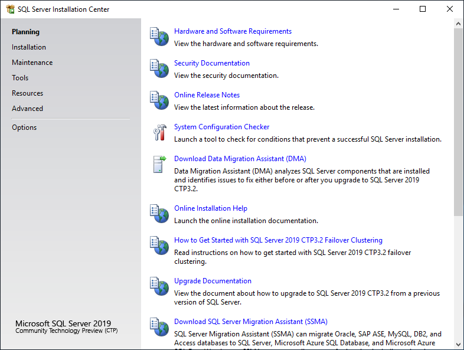Click 'Data Migration Assistant (DMA) analyzes' description
This screenshot has height=350, width=464.
pyautogui.click(x=302, y=180)
